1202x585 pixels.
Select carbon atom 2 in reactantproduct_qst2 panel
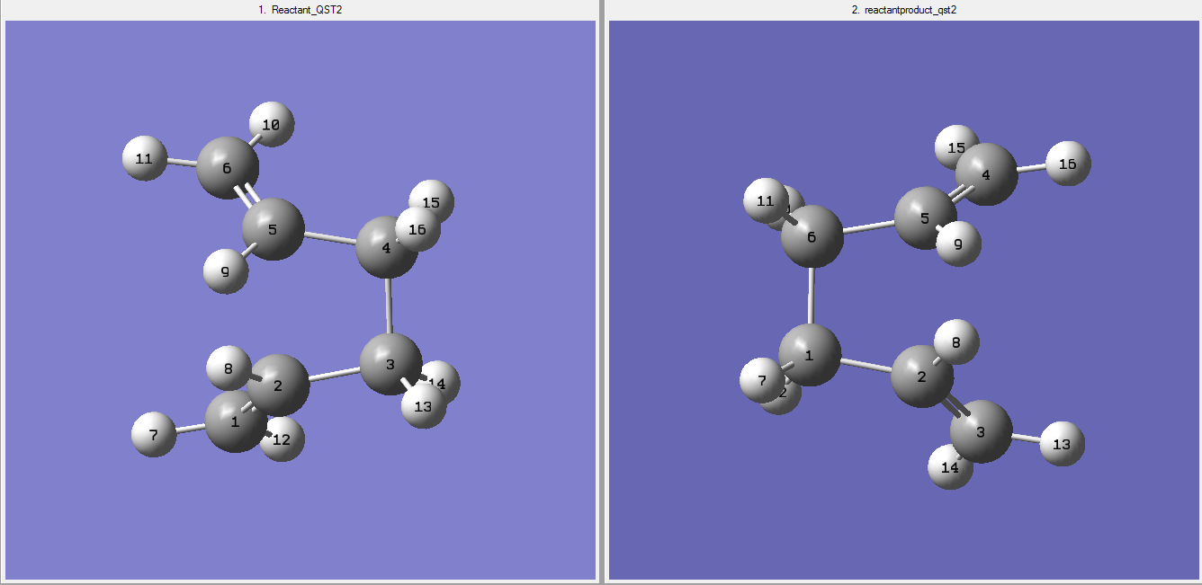922,377
